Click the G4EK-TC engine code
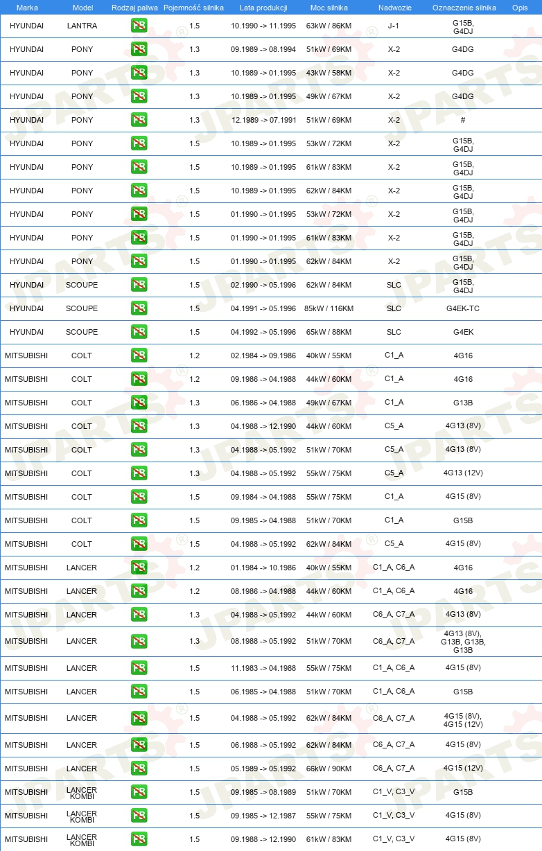This screenshot has height=851, width=542. point(463,309)
